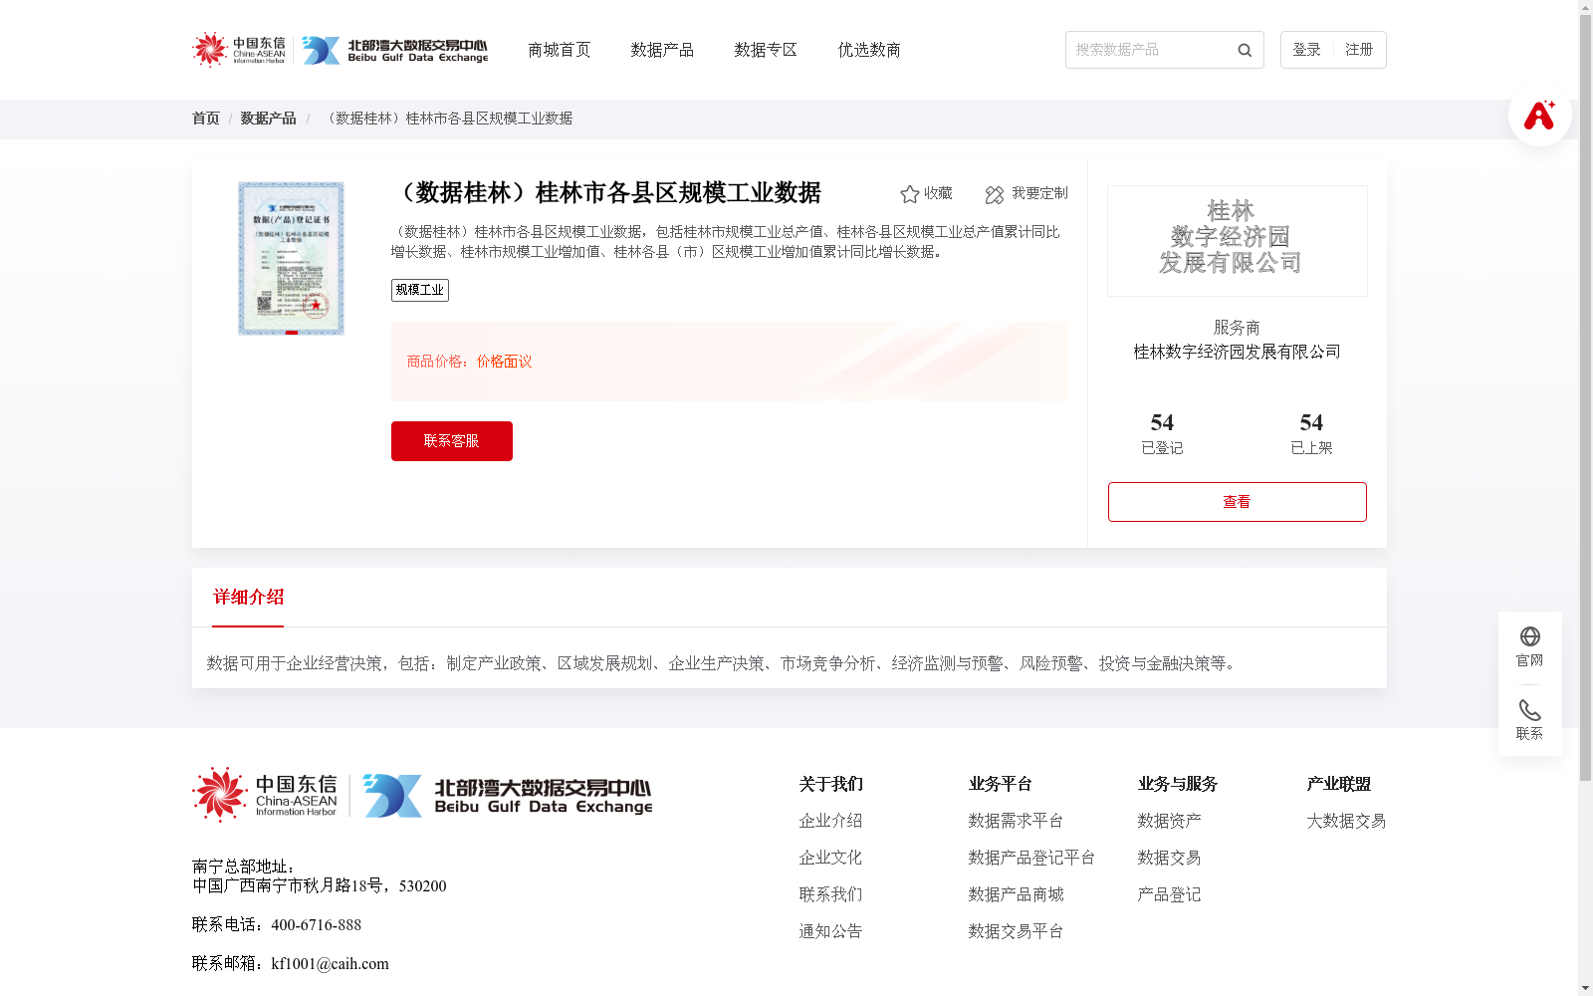Click the 联系客服 red button
This screenshot has width=1593, height=996.
pos(452,441)
